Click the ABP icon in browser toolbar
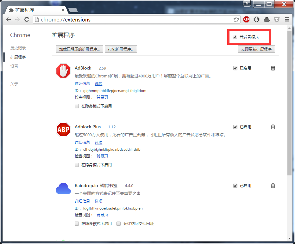The height and width of the screenshot is (244, 295). [x=246, y=20]
